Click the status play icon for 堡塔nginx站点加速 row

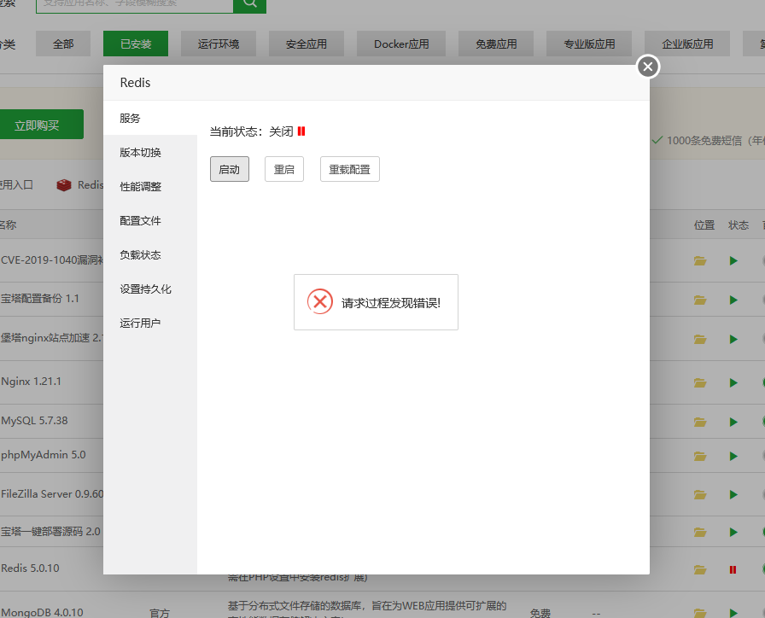[733, 339]
